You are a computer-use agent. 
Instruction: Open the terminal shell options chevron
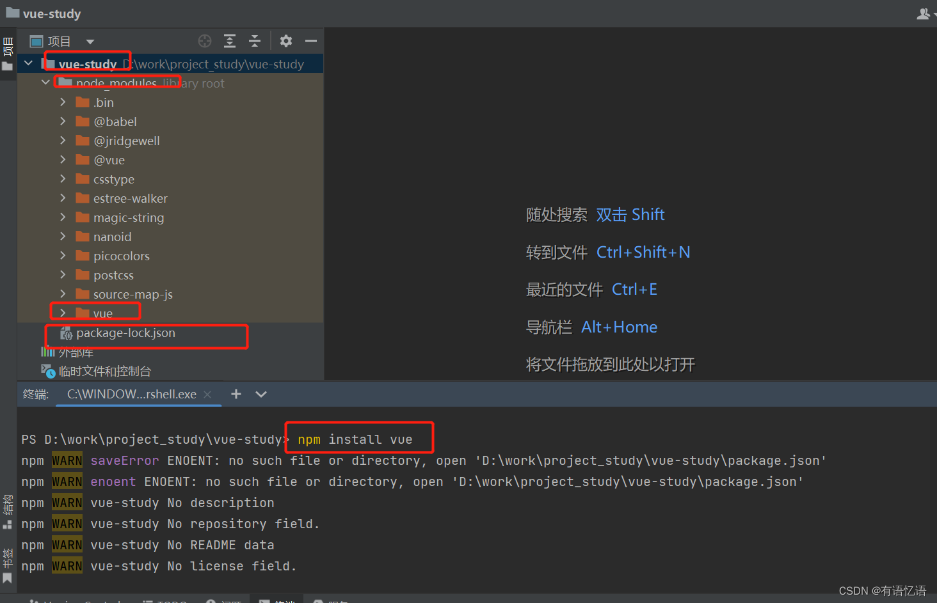(261, 395)
